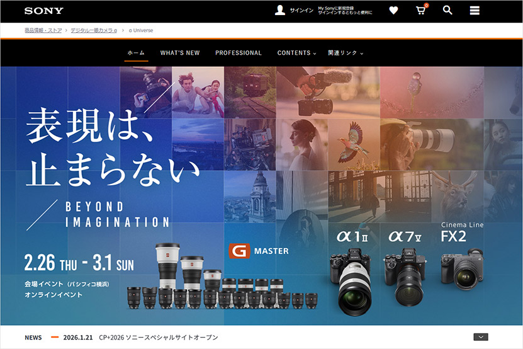Viewport: 523px width, 349px height.
Task: Click the 表現は、止まらない headline
Action: [x=113, y=147]
